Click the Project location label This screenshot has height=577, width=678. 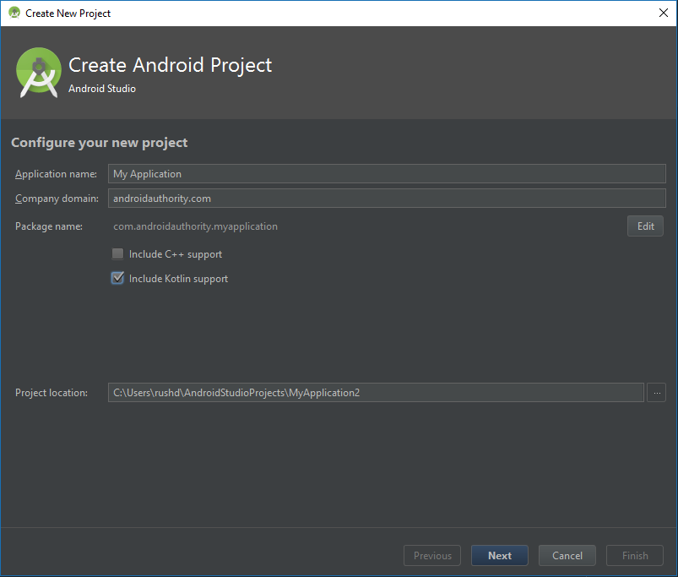(x=52, y=393)
